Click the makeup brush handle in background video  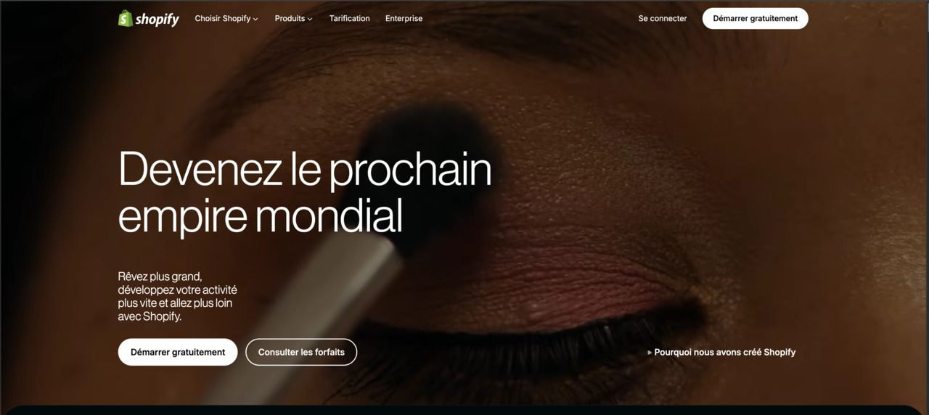pyautogui.click(x=312, y=319)
